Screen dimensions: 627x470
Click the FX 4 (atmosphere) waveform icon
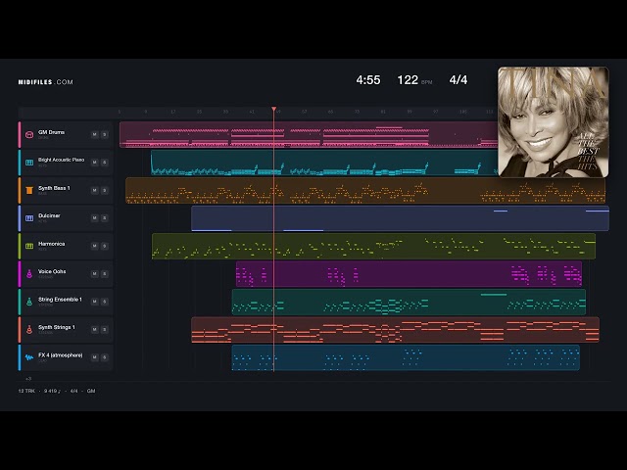coord(29,357)
